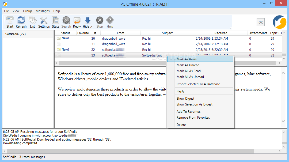Click the read status icon for message 31
The image size is (289, 162).
click(59, 44)
